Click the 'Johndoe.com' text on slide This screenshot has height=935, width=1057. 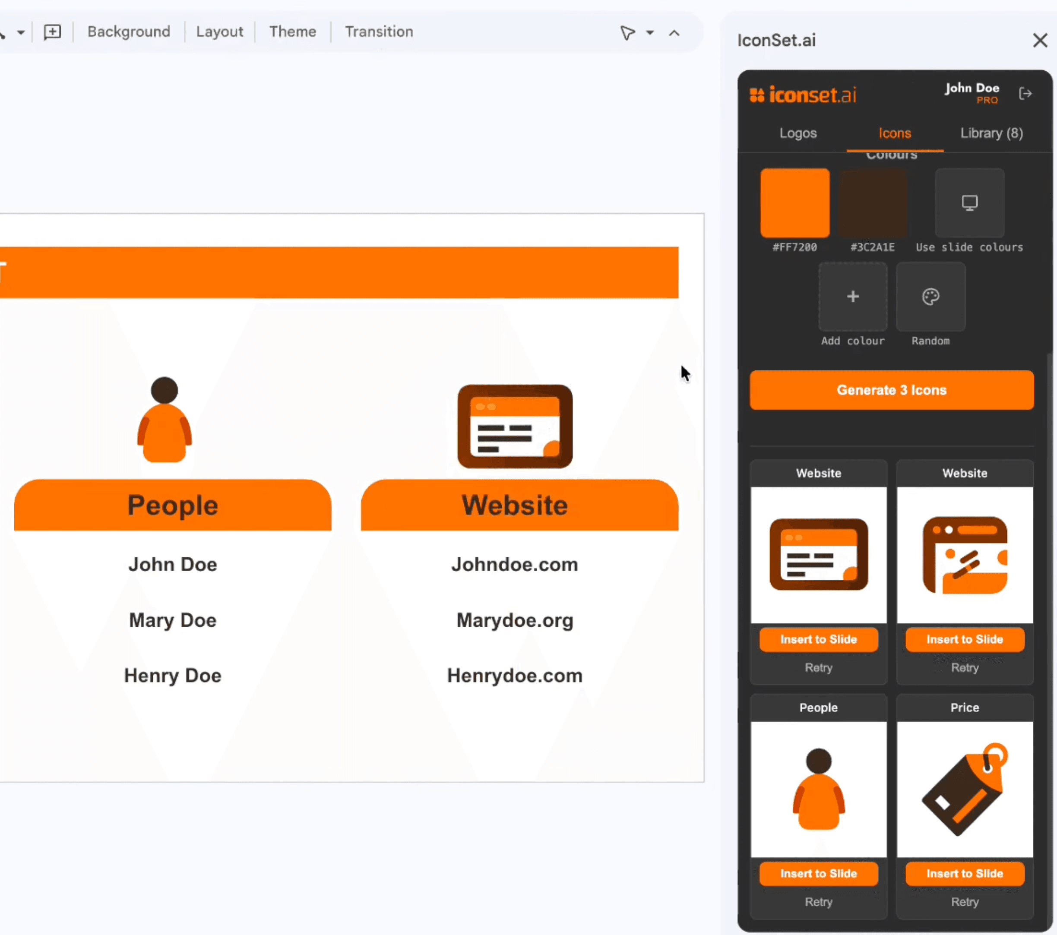515,565
